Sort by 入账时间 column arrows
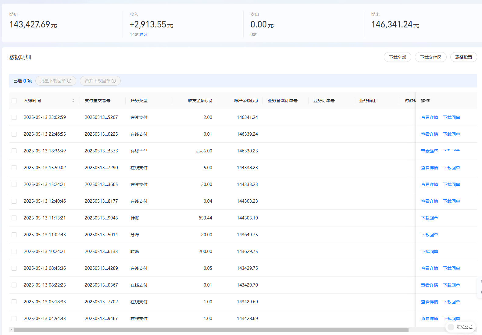This screenshot has height=335, width=482. pyautogui.click(x=73, y=101)
